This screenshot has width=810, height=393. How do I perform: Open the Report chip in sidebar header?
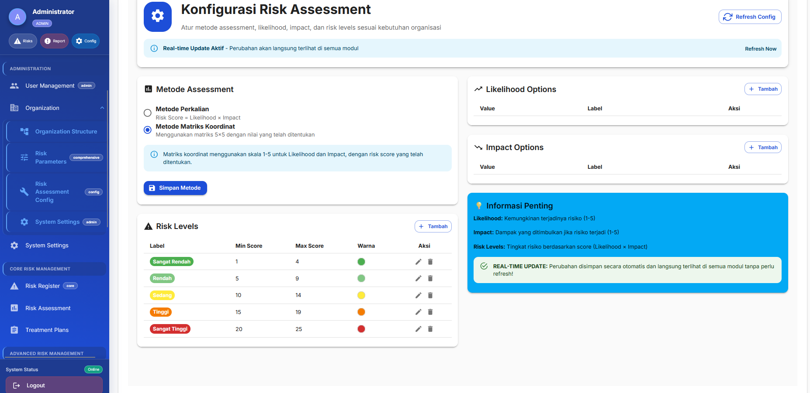[55, 41]
